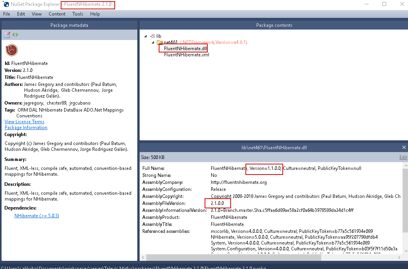
Task: Maximize the NuGet Package Explorer window
Action: tap(384, 4)
